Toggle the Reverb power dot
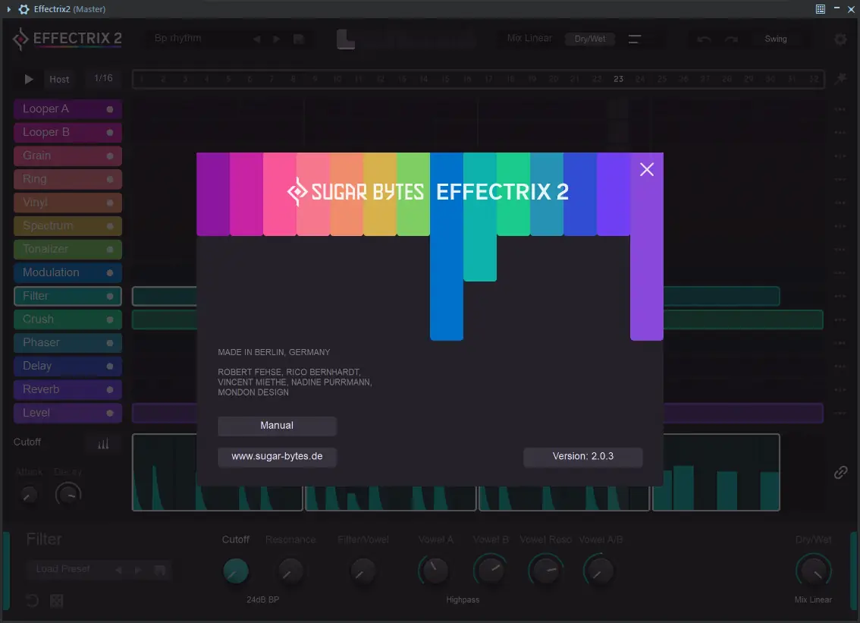 [110, 389]
